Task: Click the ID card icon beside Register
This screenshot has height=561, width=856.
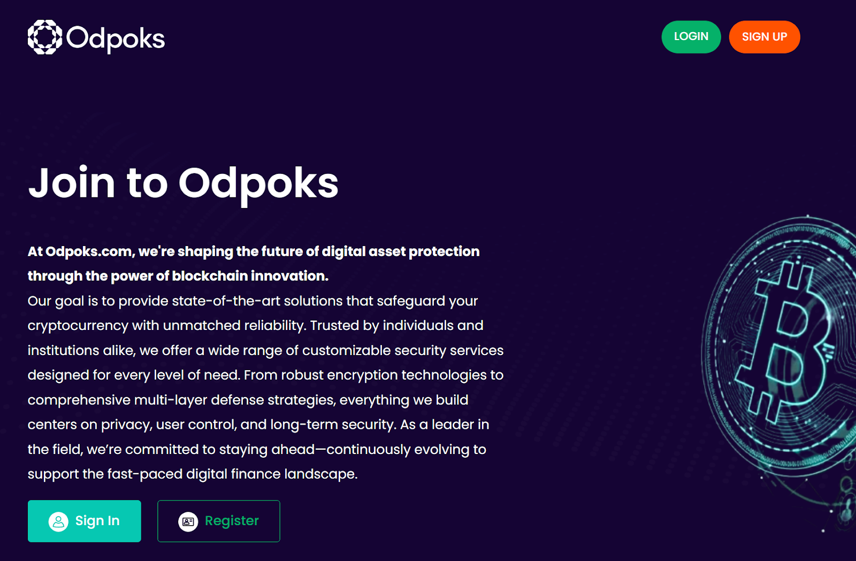Action: click(188, 521)
